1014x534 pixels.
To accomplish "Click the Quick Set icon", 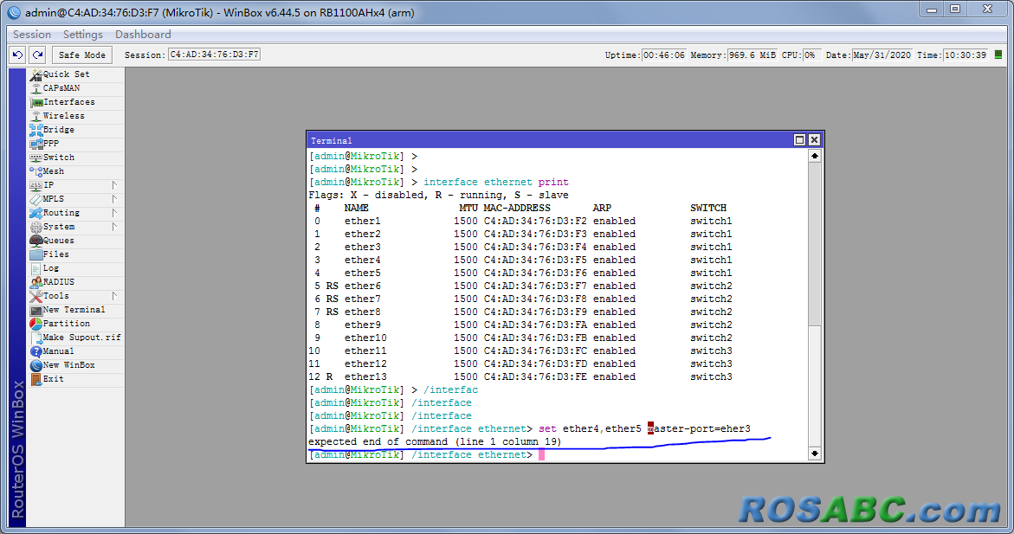I will pos(36,75).
